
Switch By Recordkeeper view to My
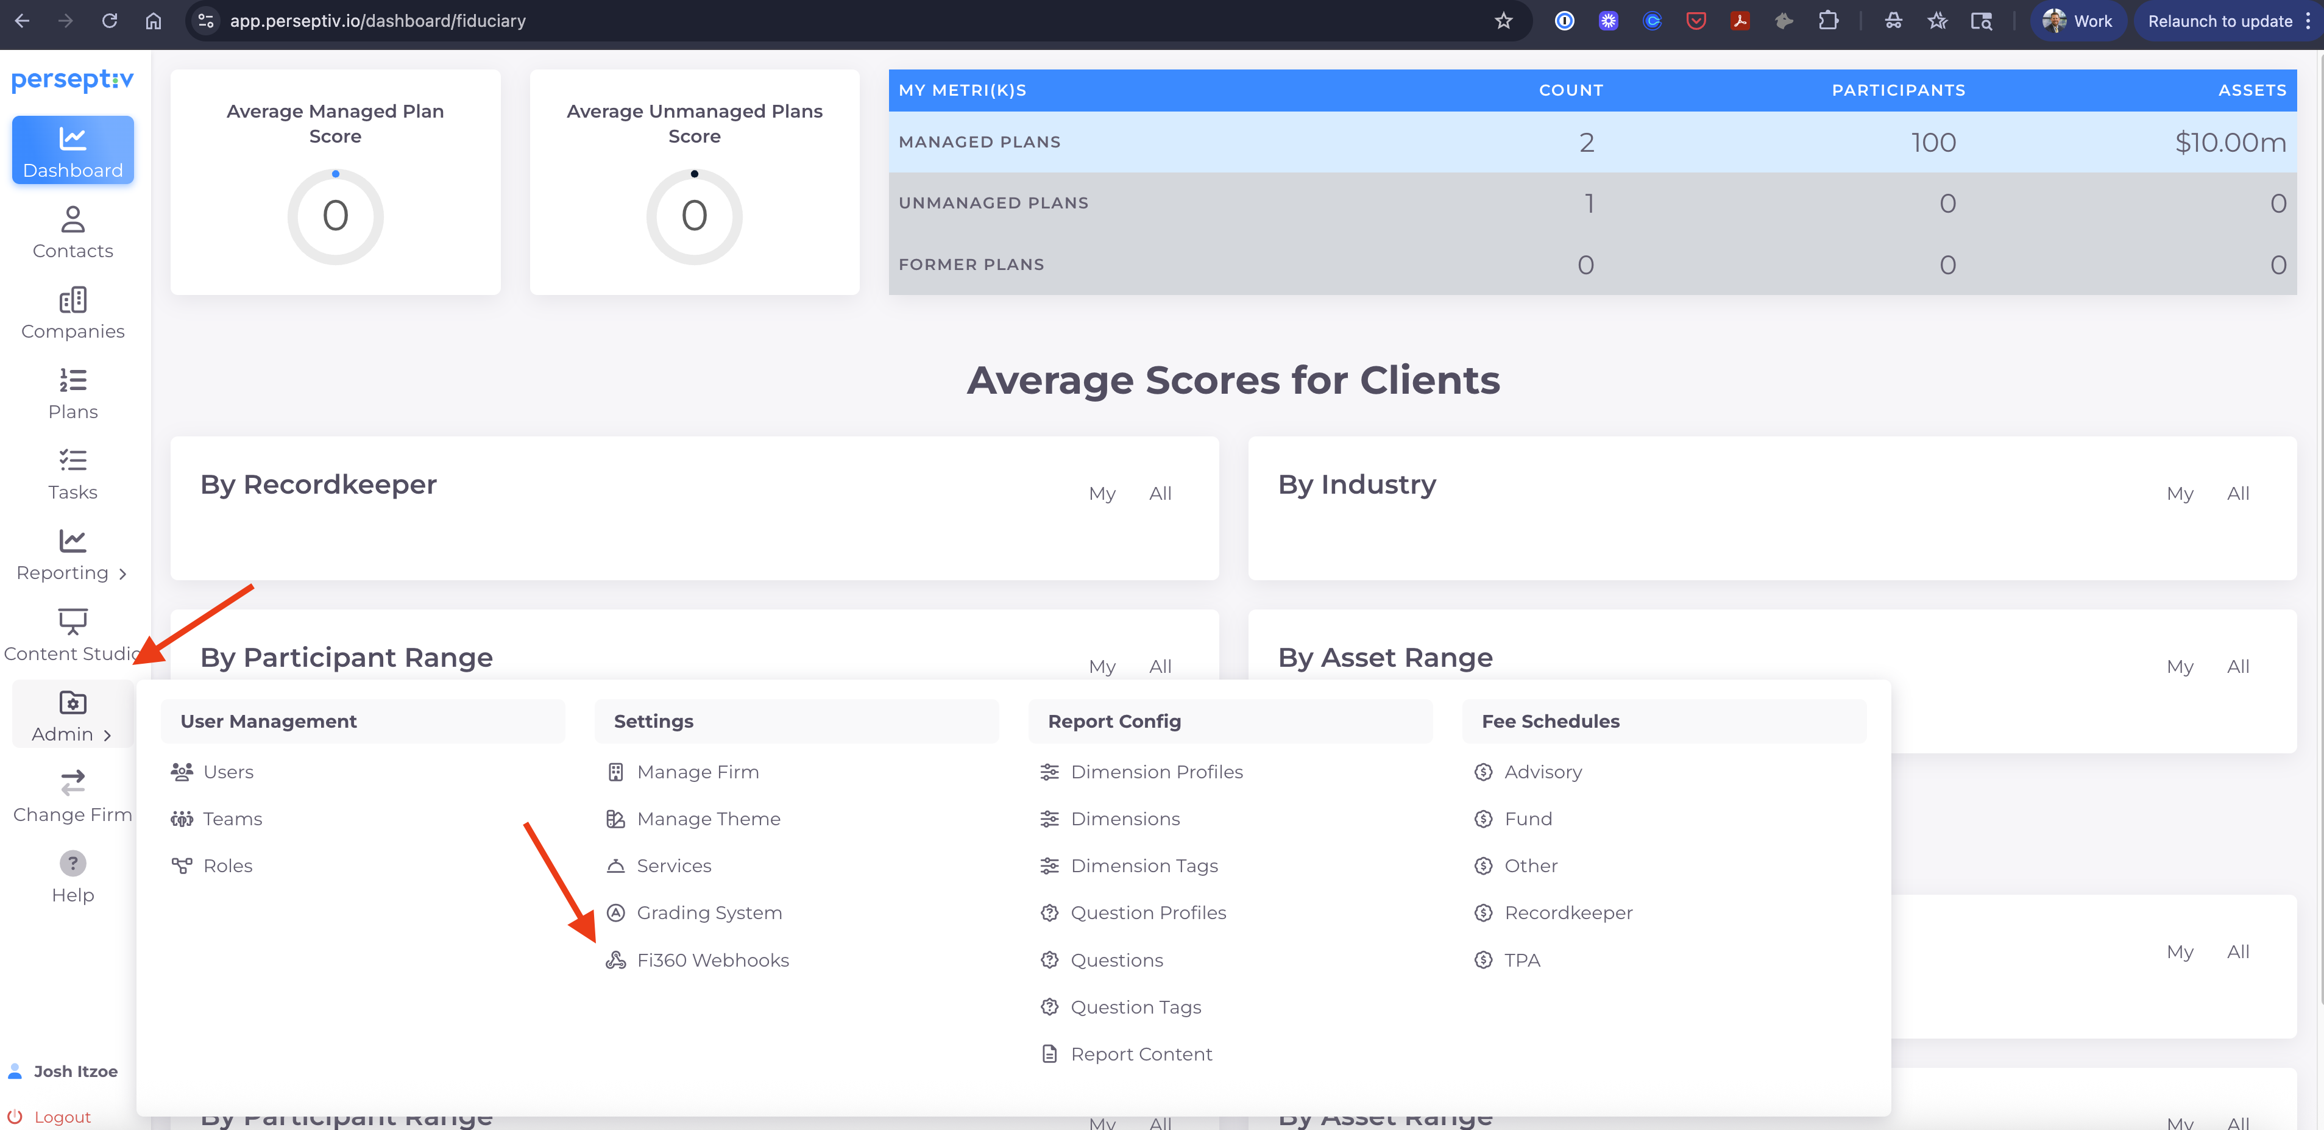[1102, 494]
